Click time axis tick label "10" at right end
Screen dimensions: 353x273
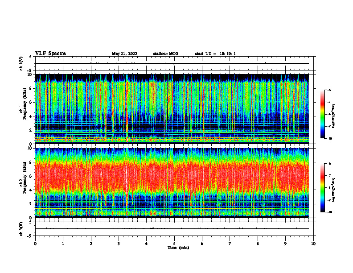pos(313,244)
